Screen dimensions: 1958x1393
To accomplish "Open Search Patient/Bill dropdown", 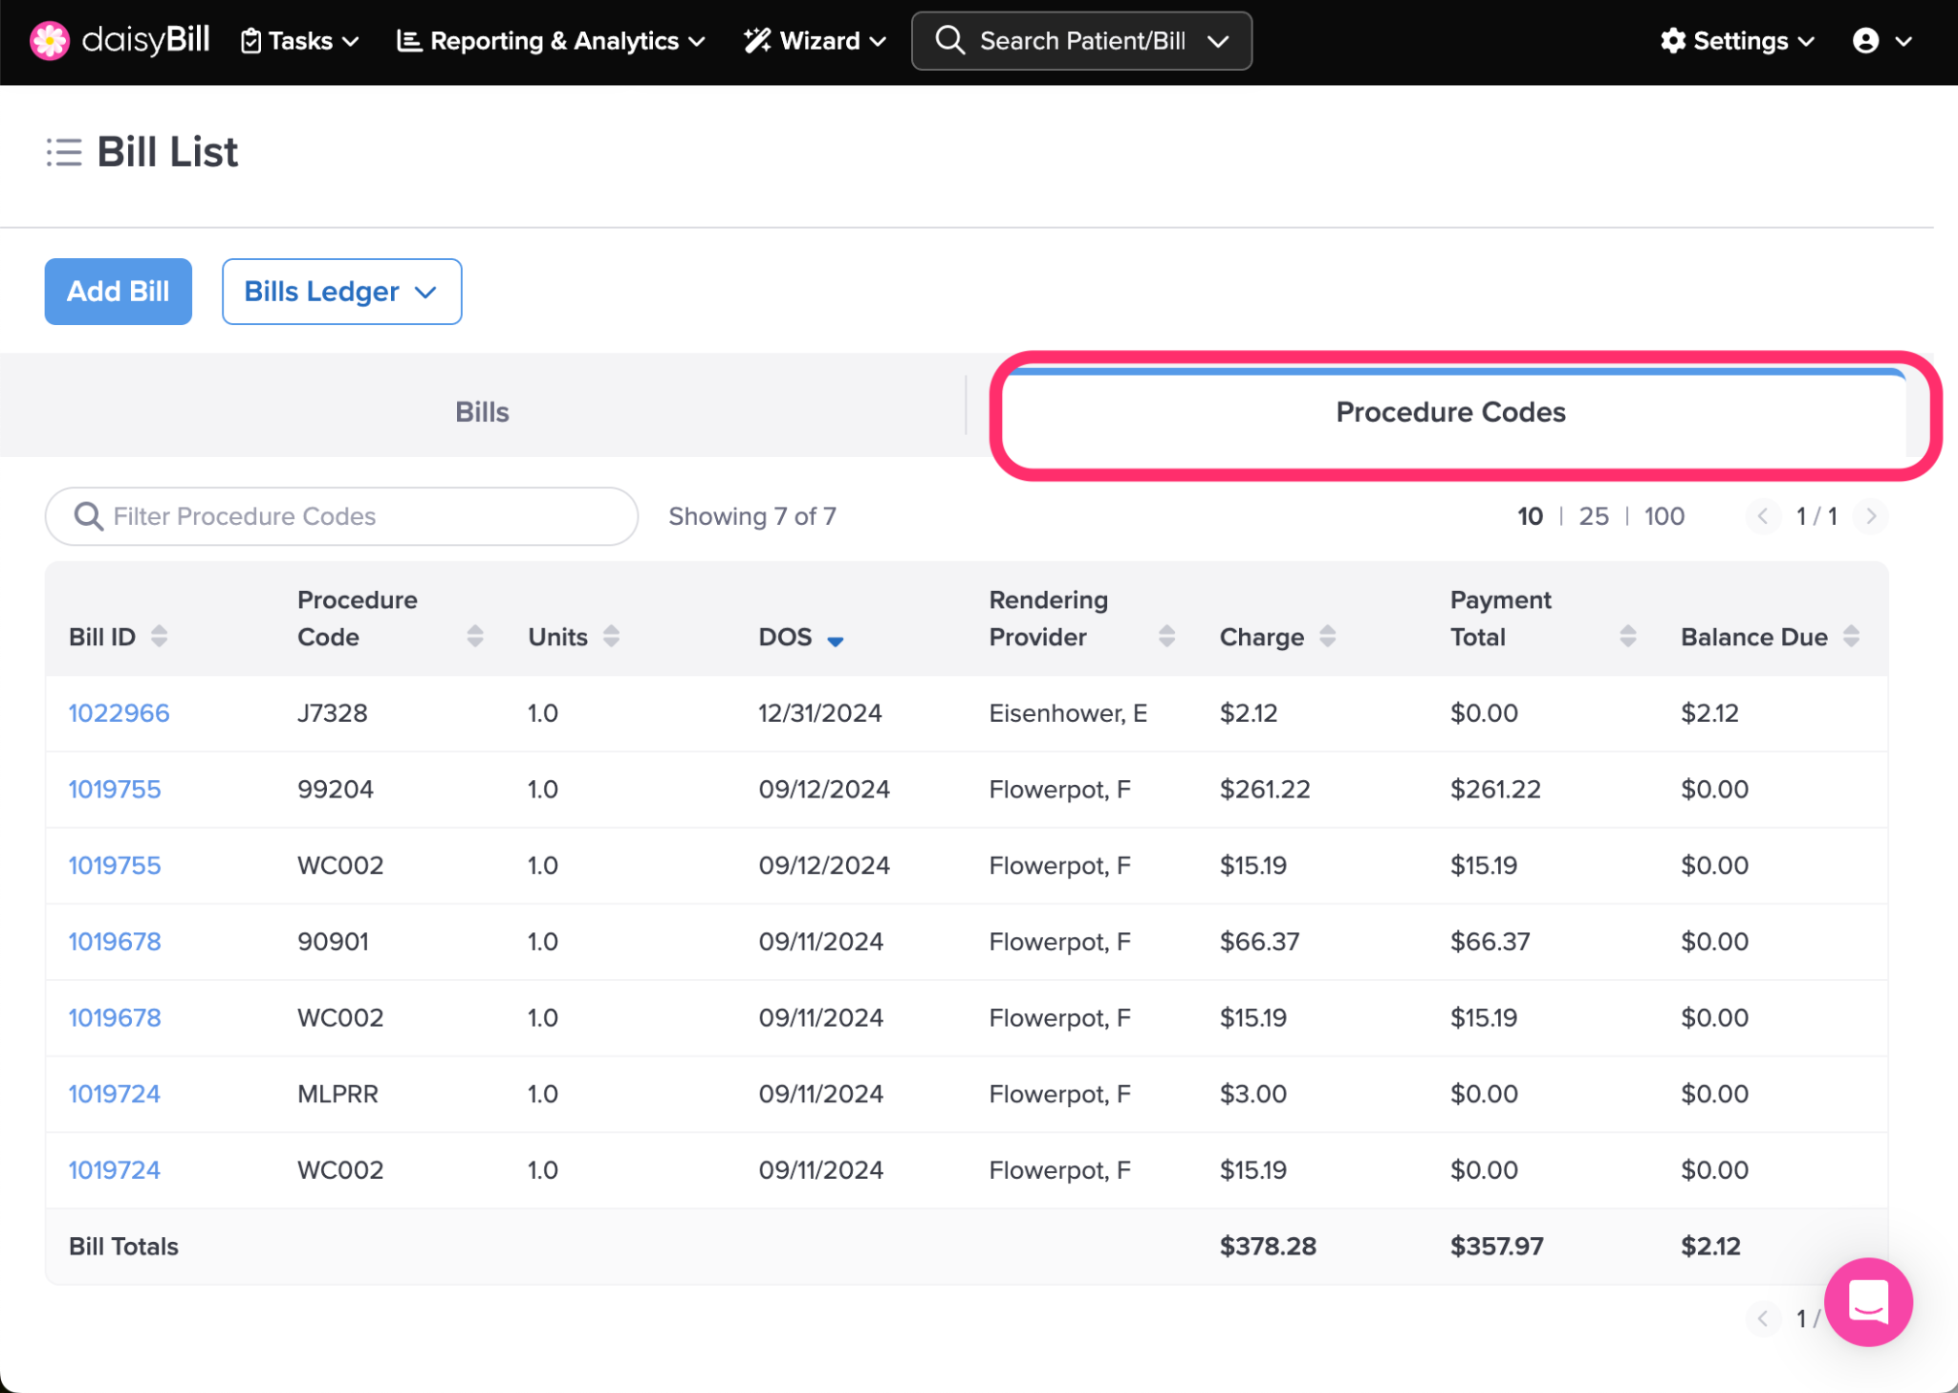I will click(x=1081, y=41).
